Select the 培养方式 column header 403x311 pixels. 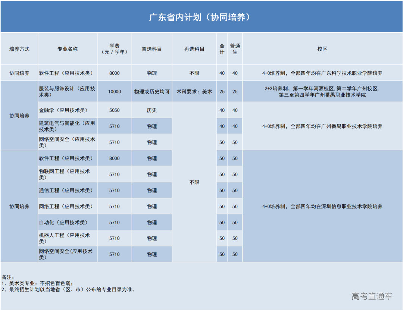pos(19,49)
